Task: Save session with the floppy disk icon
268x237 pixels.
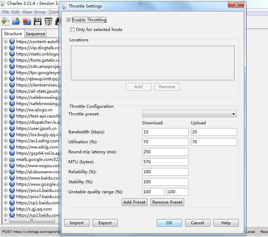Action: coord(38,21)
